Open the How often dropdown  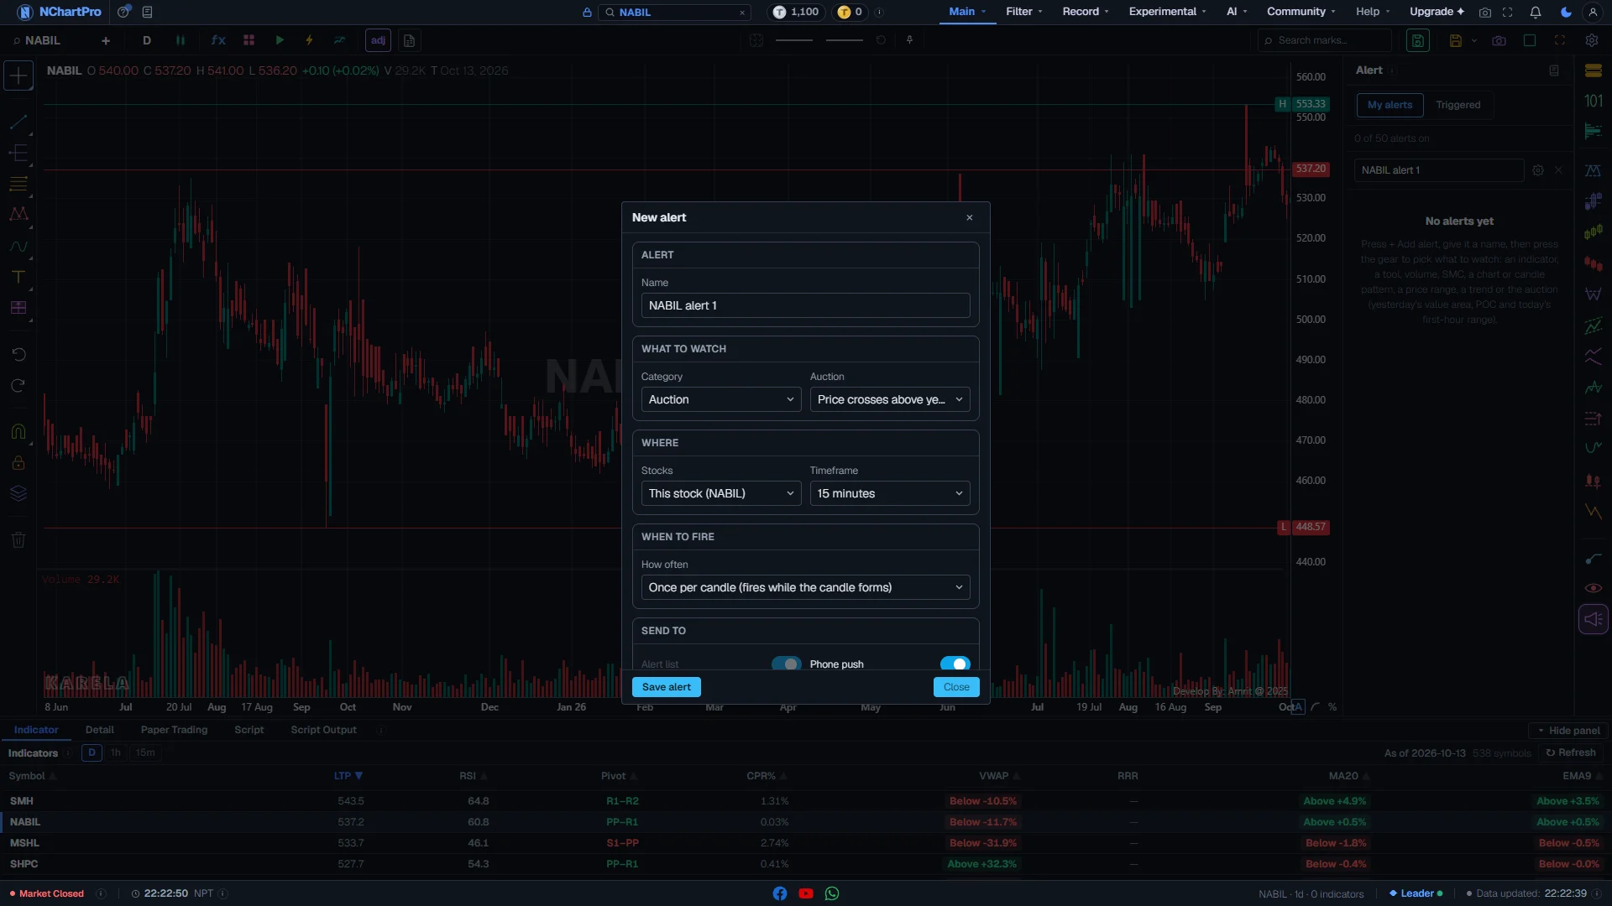pyautogui.click(x=806, y=587)
